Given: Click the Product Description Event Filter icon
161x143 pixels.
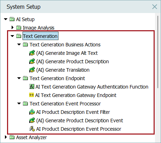Looking at the screenshot, I should click(32, 112).
